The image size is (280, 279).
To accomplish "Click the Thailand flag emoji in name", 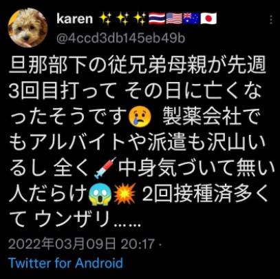I will click(157, 19).
